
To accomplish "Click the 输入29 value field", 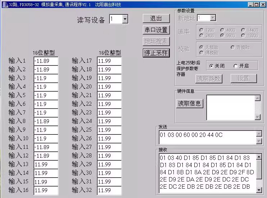I will pyautogui.click(x=109, y=164).
